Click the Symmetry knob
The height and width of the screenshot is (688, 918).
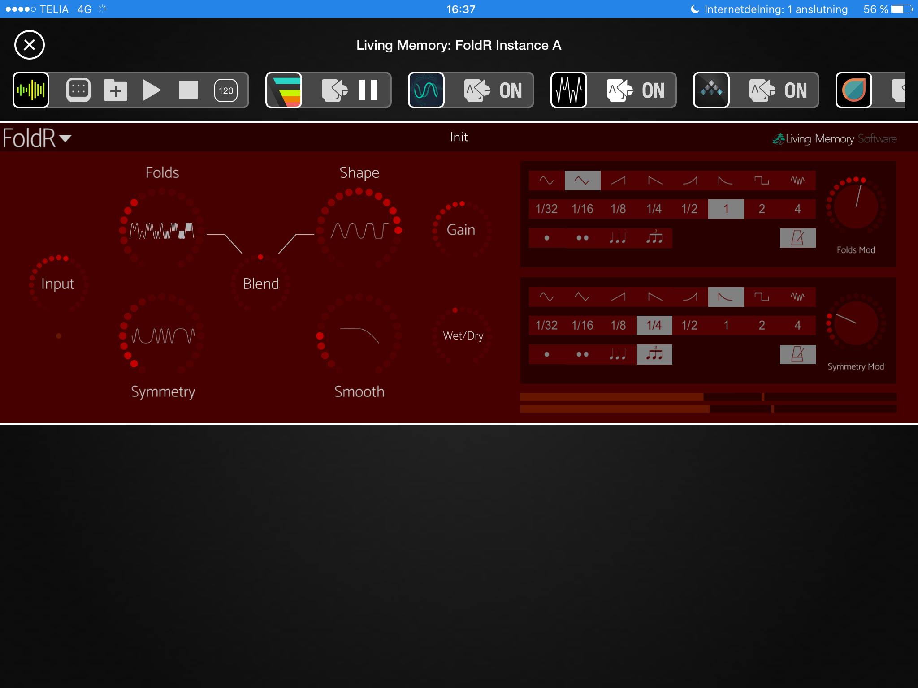(162, 335)
